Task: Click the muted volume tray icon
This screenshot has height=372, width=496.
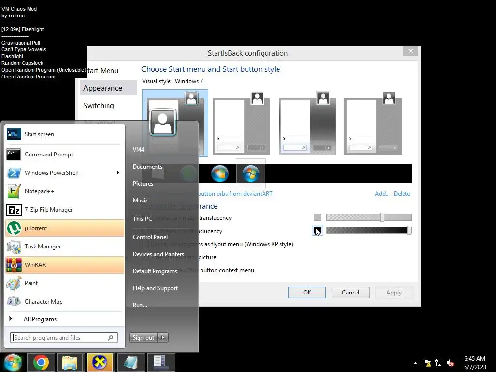Action: pos(450,363)
